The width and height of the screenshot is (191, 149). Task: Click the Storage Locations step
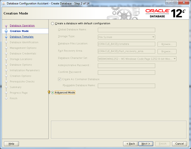[x=21, y=59]
